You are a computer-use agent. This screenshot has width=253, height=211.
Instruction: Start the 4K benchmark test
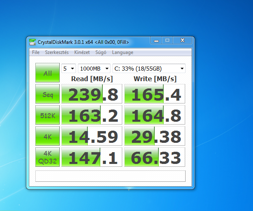click(x=48, y=136)
